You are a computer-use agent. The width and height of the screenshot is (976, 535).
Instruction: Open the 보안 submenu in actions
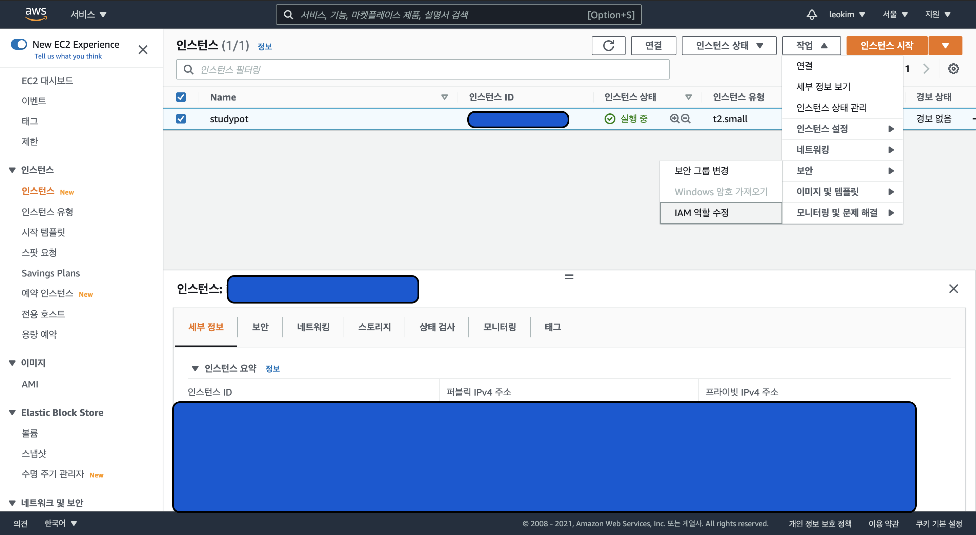842,171
